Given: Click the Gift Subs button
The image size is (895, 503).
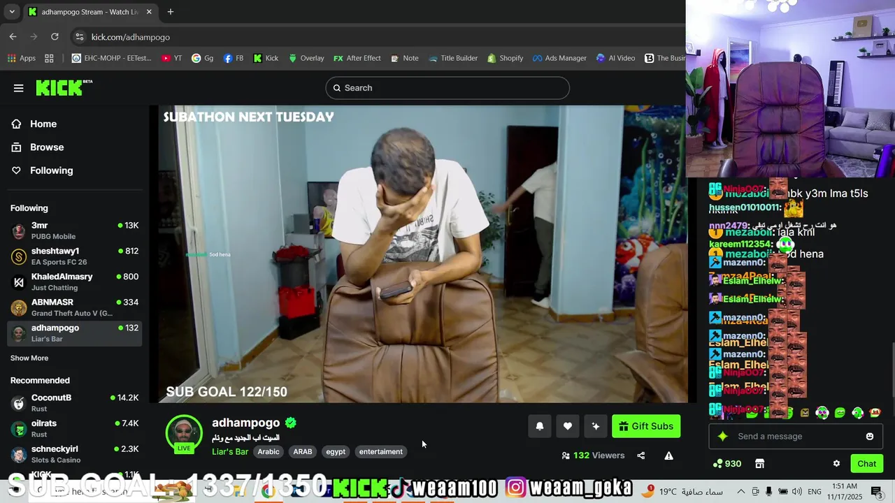Looking at the screenshot, I should 646,426.
